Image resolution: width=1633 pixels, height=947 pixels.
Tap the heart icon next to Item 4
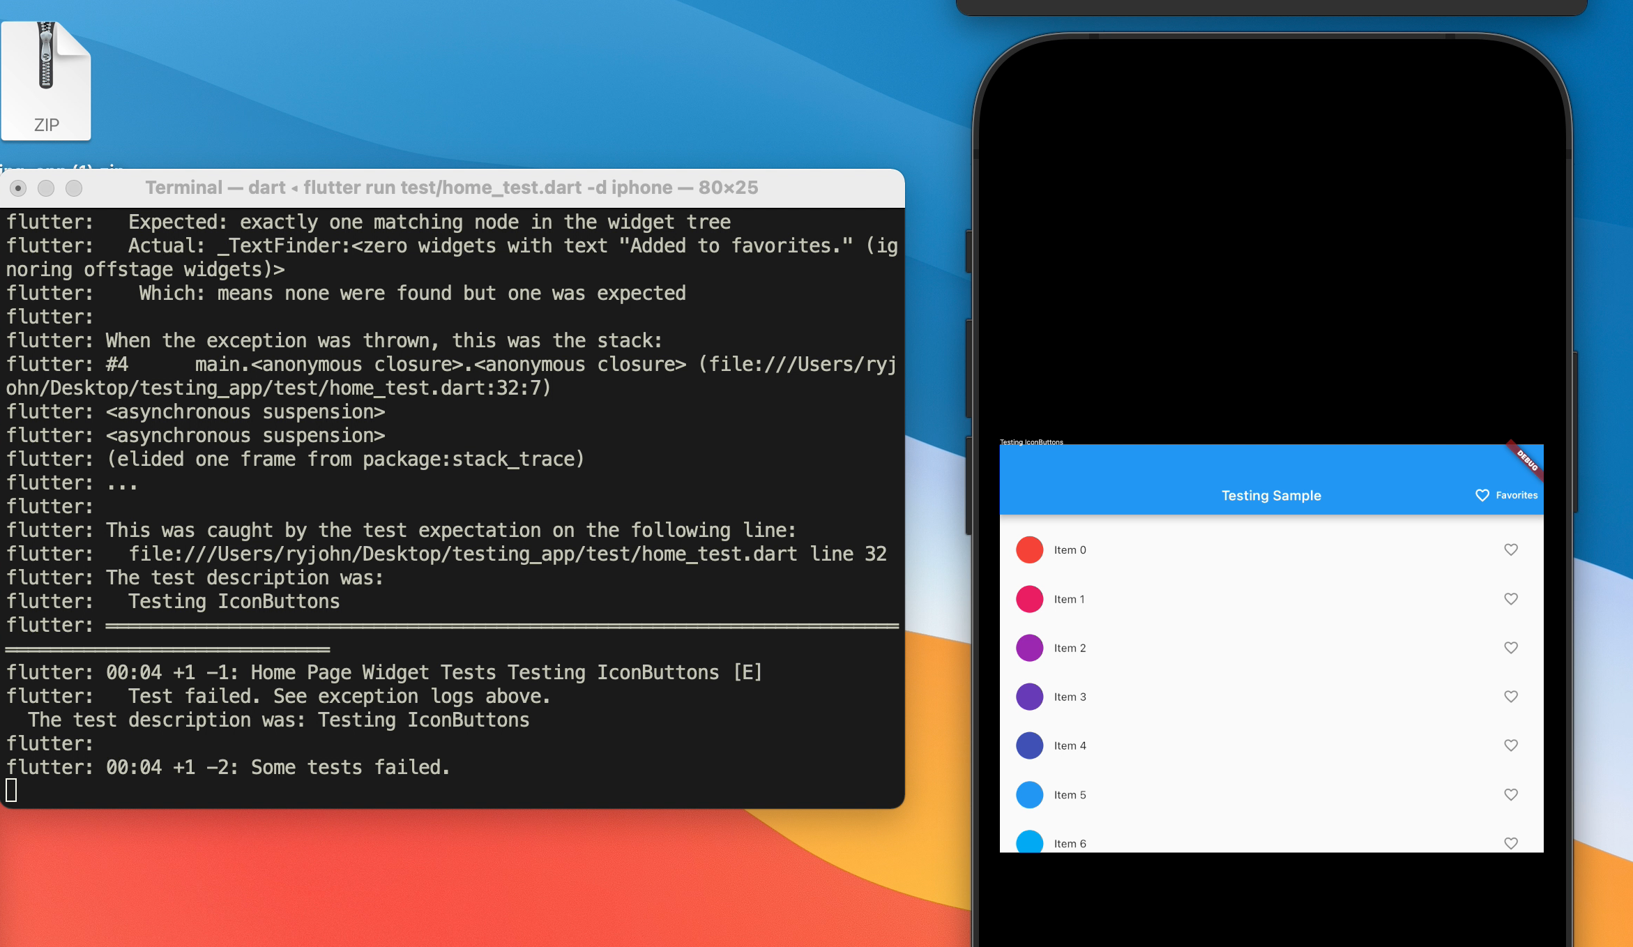pos(1510,744)
